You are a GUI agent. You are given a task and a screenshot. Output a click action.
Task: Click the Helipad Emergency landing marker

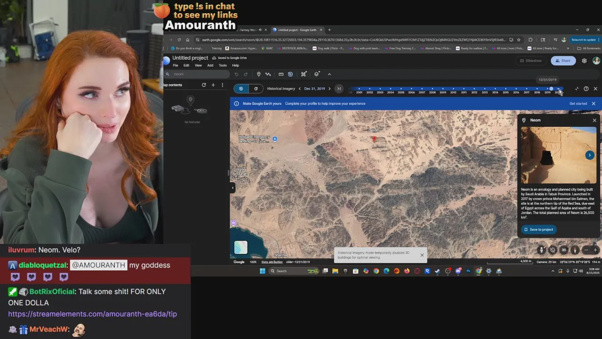[x=275, y=139]
